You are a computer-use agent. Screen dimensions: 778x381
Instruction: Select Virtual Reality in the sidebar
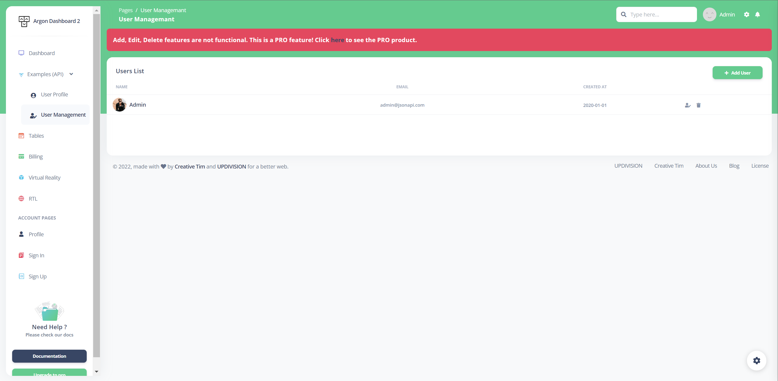(x=44, y=177)
